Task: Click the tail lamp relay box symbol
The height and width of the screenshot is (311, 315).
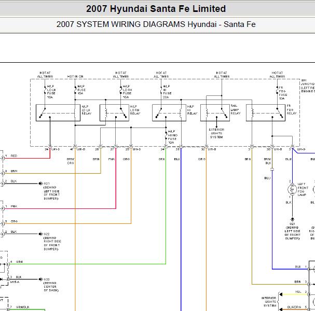Action: click(x=215, y=112)
